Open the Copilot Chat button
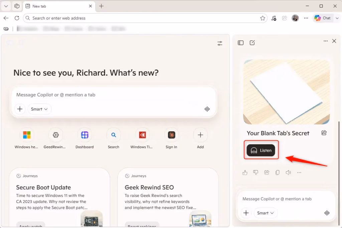The image size is (342, 228). coord(323,18)
